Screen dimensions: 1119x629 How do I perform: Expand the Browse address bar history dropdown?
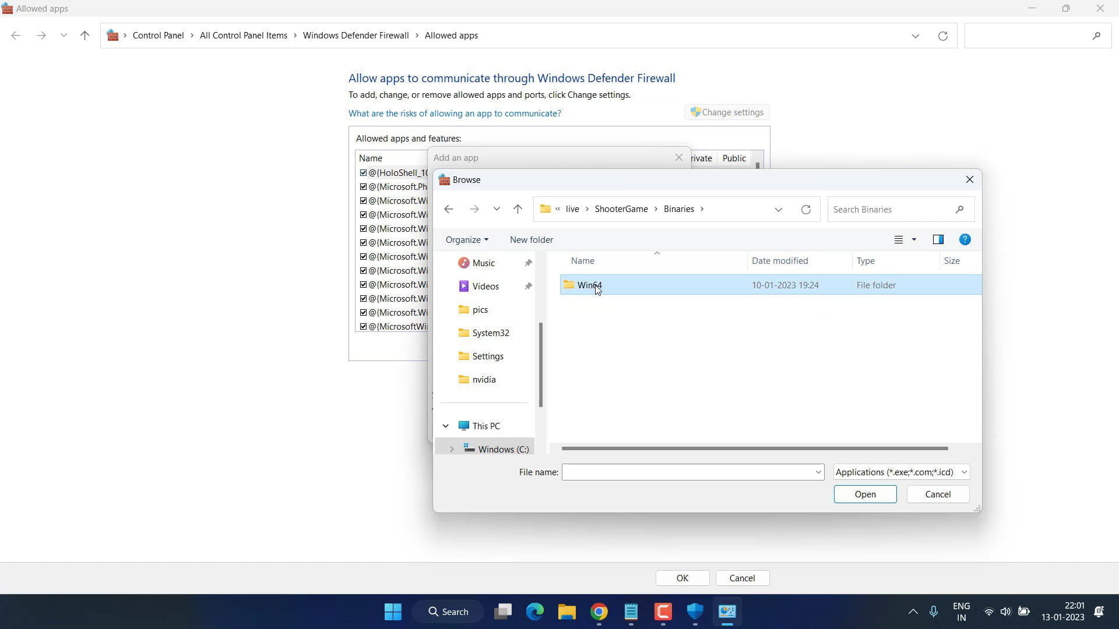[779, 210]
